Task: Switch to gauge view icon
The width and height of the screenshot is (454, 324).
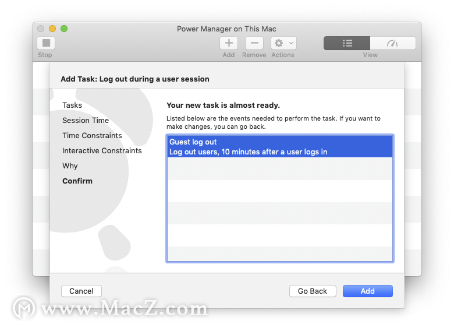Action: coord(393,43)
